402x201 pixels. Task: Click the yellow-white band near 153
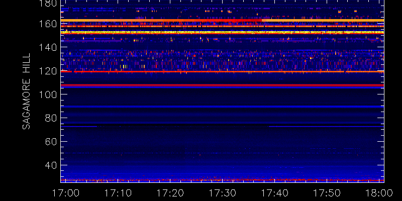222,32
